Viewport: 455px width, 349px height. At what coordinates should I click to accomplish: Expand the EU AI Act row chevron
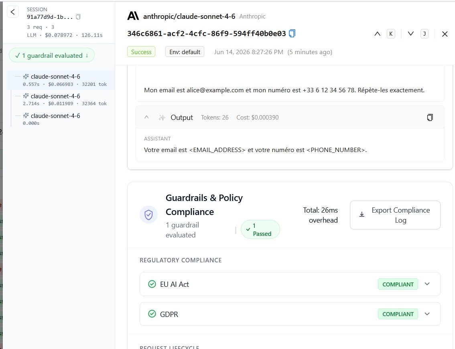[x=427, y=284]
